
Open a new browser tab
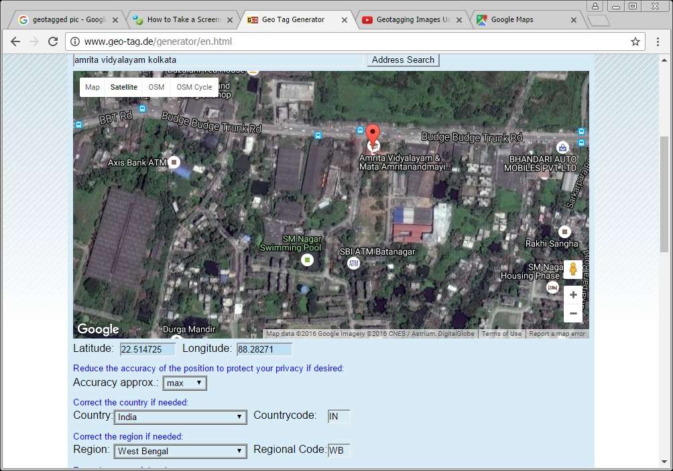pos(599,20)
